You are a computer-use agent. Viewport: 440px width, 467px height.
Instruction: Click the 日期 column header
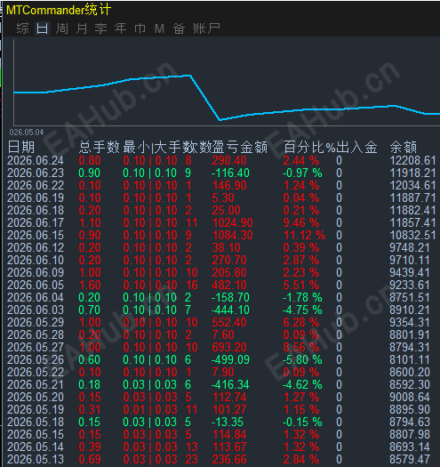pyautogui.click(x=21, y=147)
